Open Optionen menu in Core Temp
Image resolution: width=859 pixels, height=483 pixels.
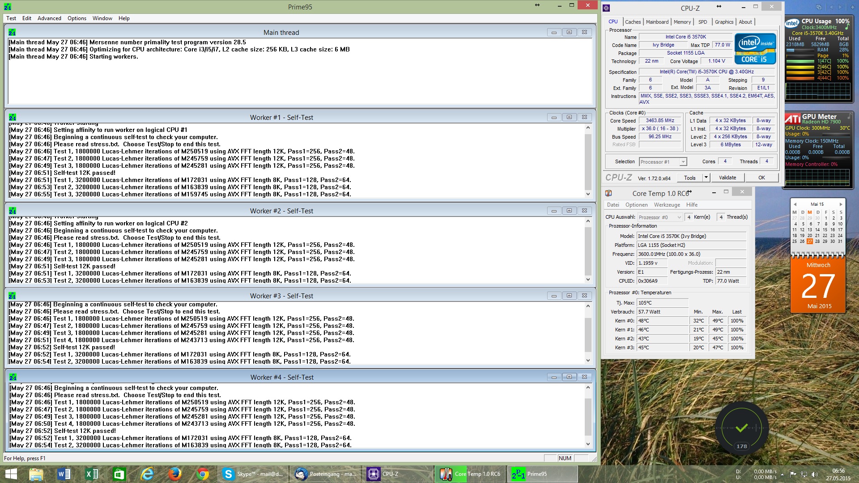click(x=636, y=205)
